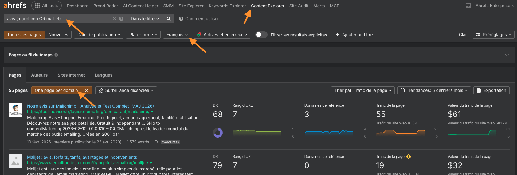The height and width of the screenshot is (175, 517).
Task: Run the search with the magnifier icon
Action: [169, 19]
